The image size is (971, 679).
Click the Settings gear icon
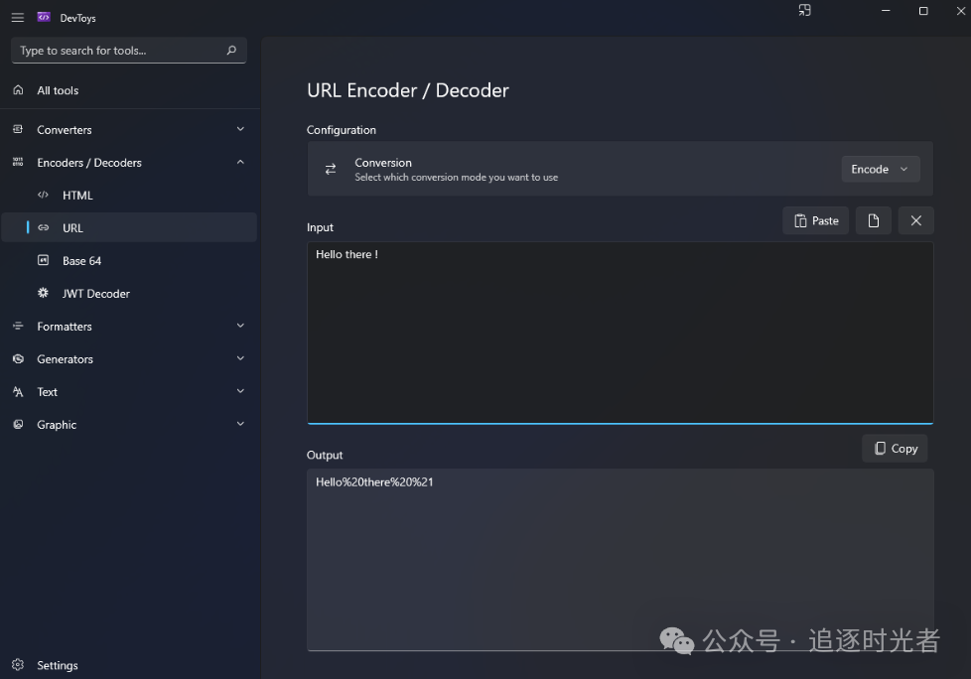click(x=18, y=665)
